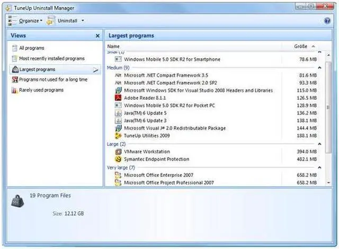Screen dimensions: 339x249
Task: Click the scrollbar up arrow
Action: pyautogui.click(x=328, y=55)
